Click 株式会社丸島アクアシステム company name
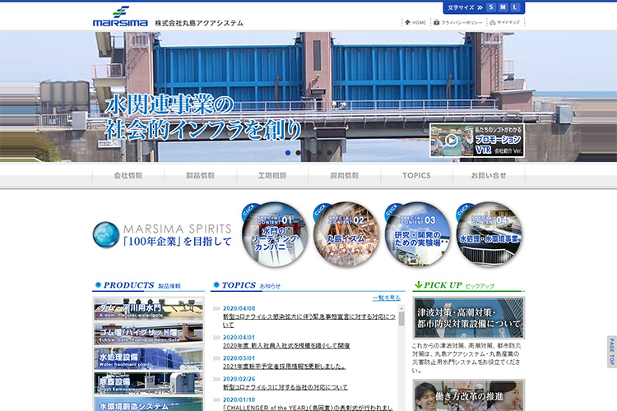 [x=199, y=23]
